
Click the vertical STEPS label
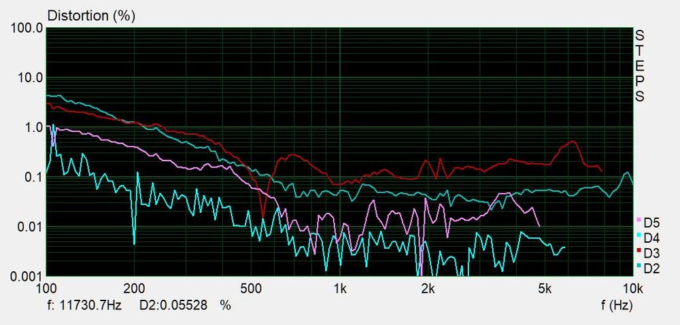[640, 65]
